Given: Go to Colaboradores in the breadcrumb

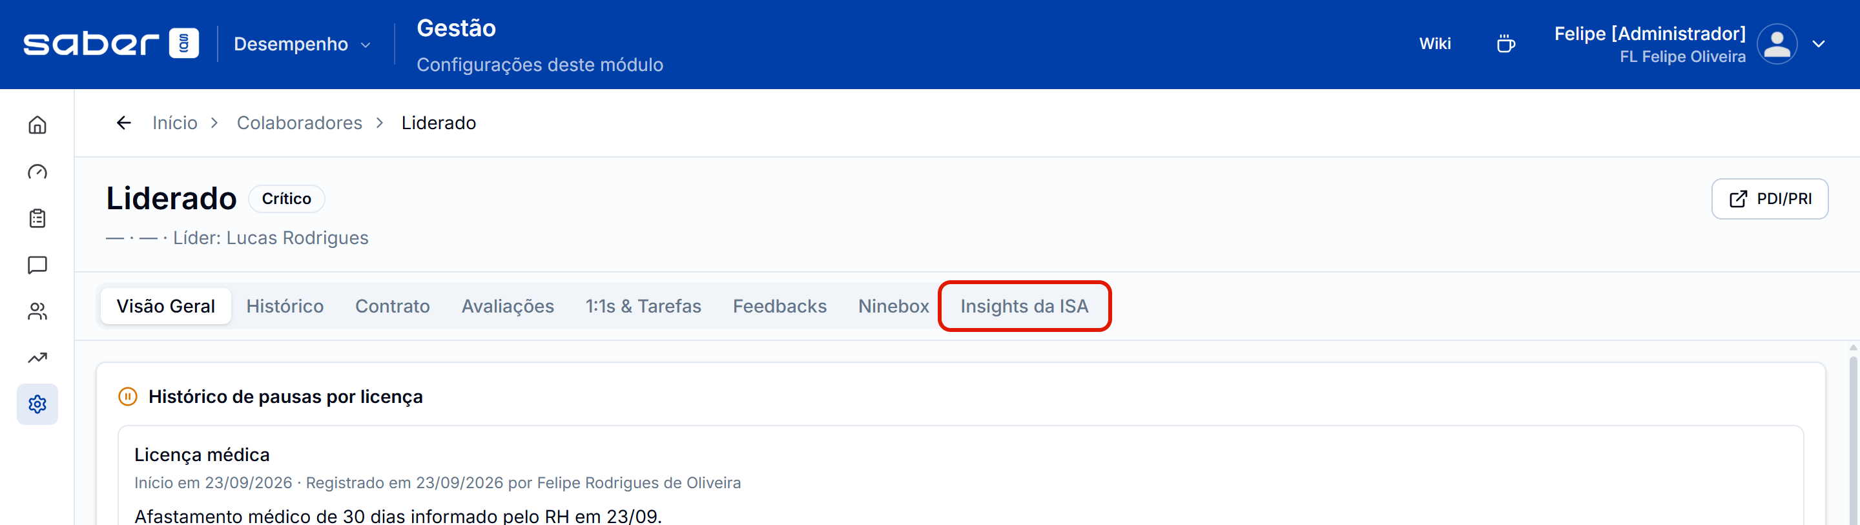Looking at the screenshot, I should (x=300, y=123).
